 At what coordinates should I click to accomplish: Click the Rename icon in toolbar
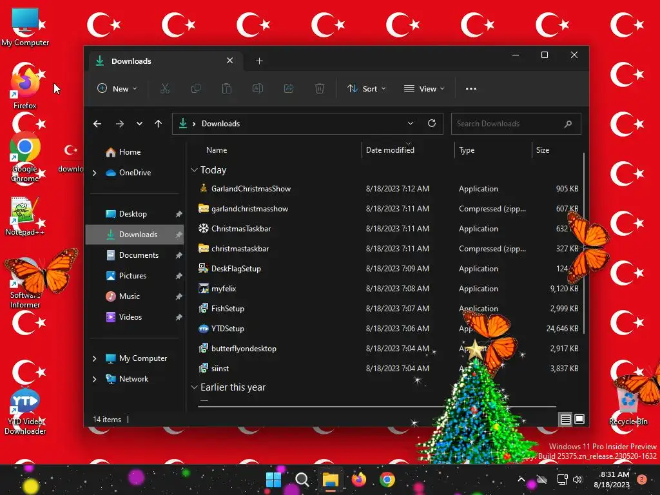tap(258, 89)
